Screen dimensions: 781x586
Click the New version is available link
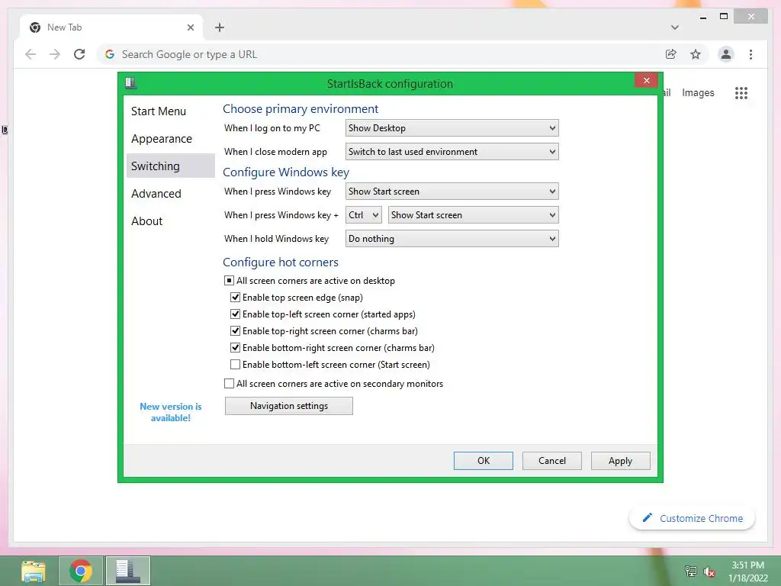pos(170,412)
